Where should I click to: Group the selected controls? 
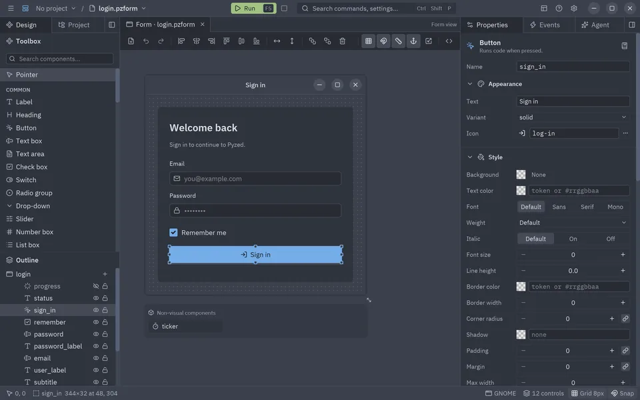(312, 41)
